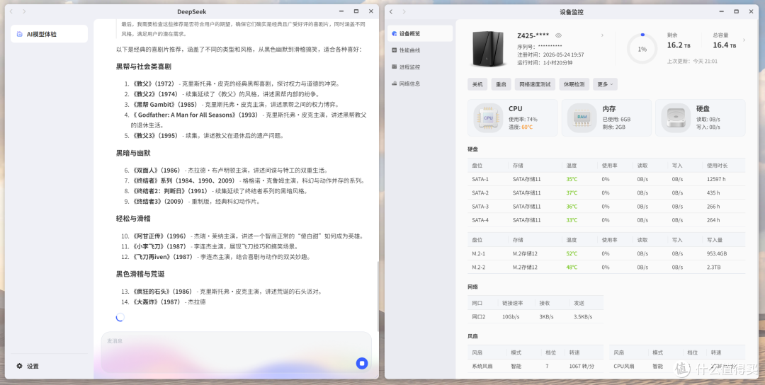This screenshot has width=765, height=385.
Task: Click the CPU风扇 row
Action: click(677, 366)
